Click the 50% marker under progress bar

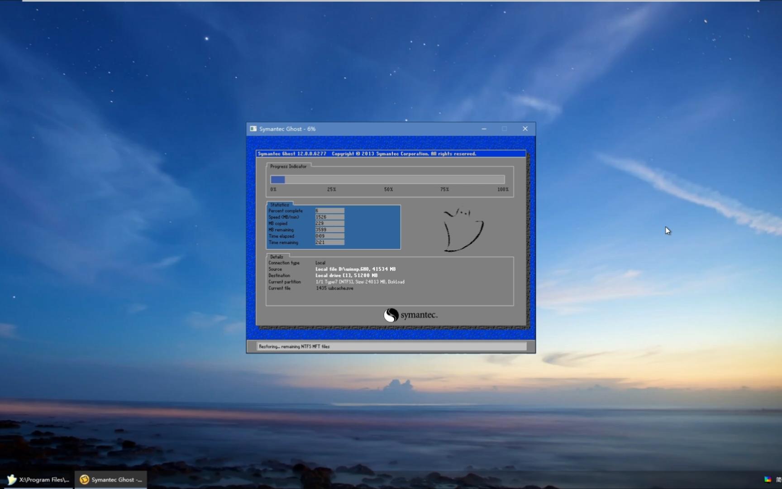388,190
